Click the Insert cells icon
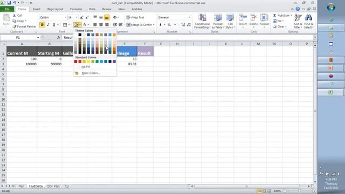Image resolution: width=345 pixels, height=194 pixels. (x=243, y=18)
